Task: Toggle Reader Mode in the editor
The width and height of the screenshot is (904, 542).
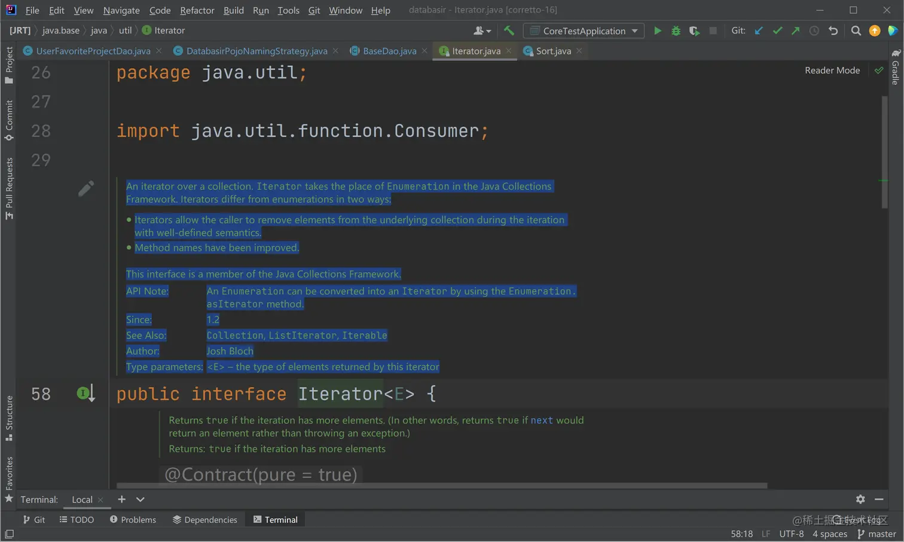Action: tap(832, 71)
